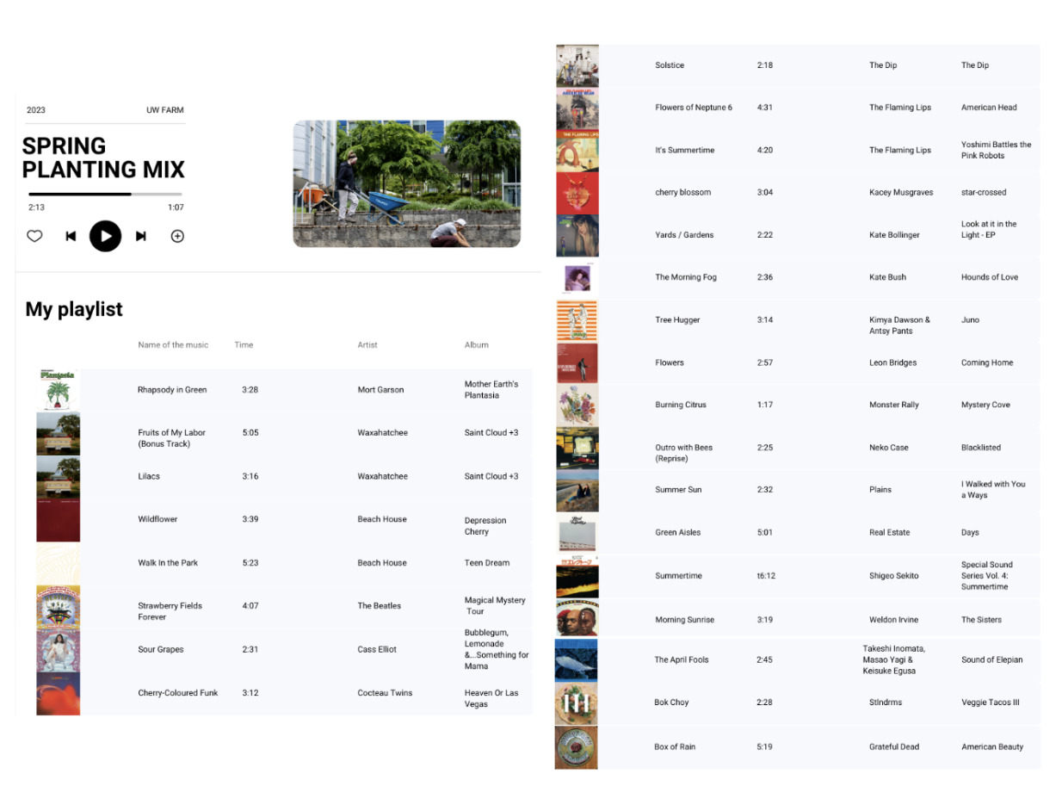The image size is (1062, 811).
Task: Click the playback progress bar
Action: 105,195
